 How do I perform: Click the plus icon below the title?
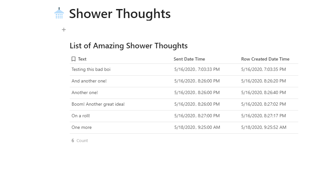pos(64,30)
